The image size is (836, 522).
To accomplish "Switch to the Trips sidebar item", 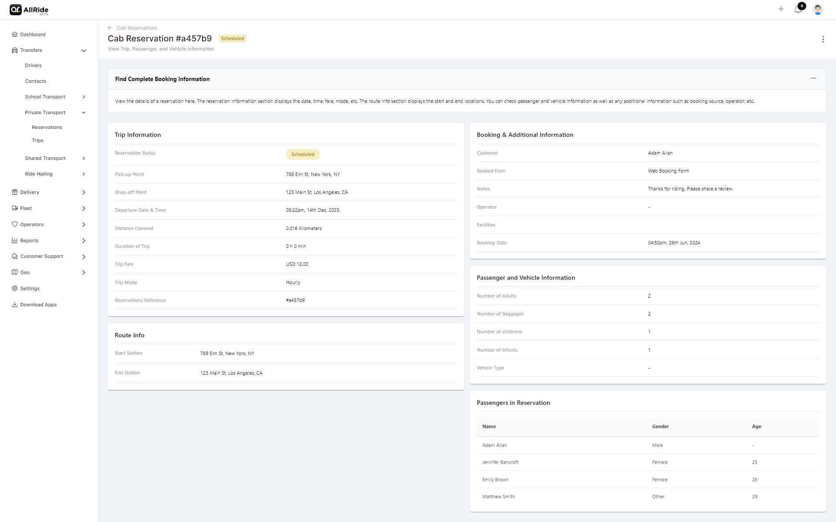I will point(37,140).
